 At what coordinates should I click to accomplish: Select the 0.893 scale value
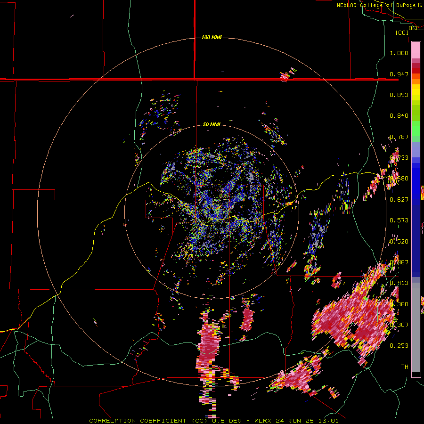click(399, 95)
